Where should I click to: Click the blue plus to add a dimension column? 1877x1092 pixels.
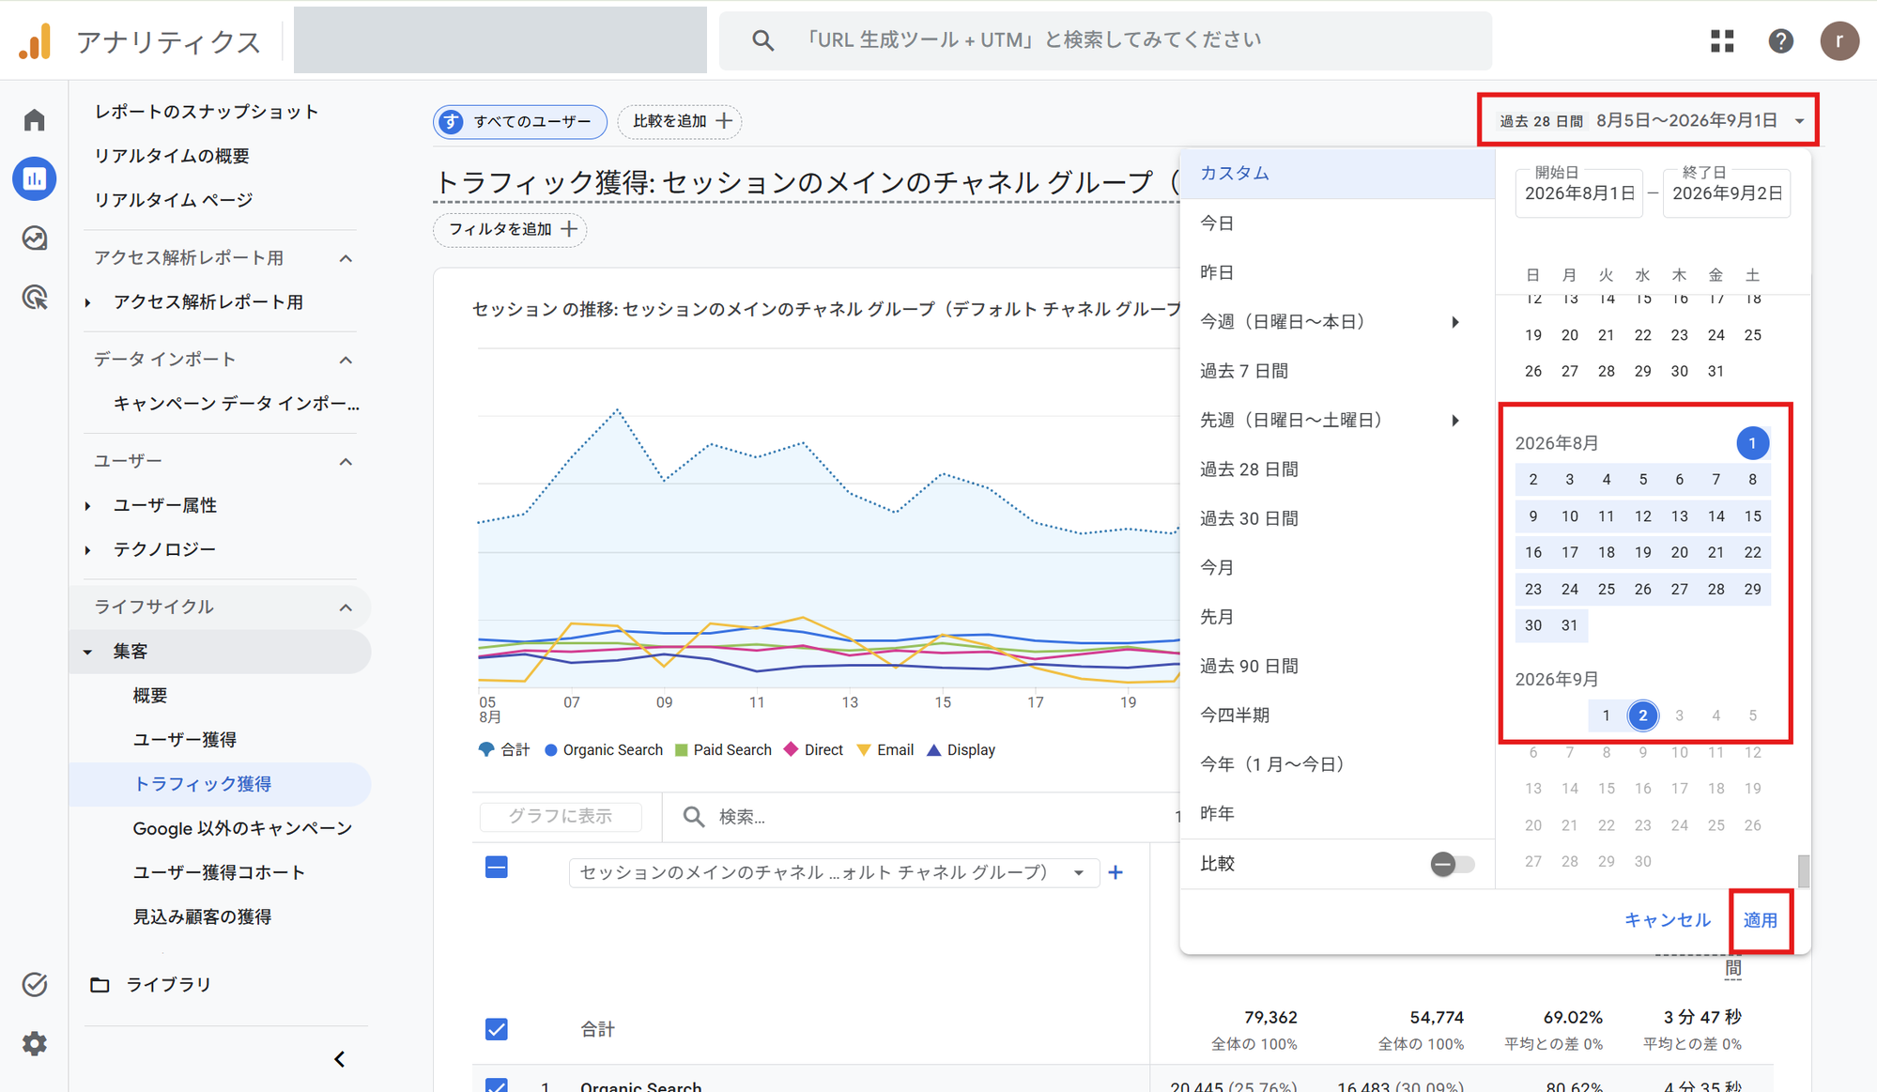pyautogui.click(x=1115, y=872)
